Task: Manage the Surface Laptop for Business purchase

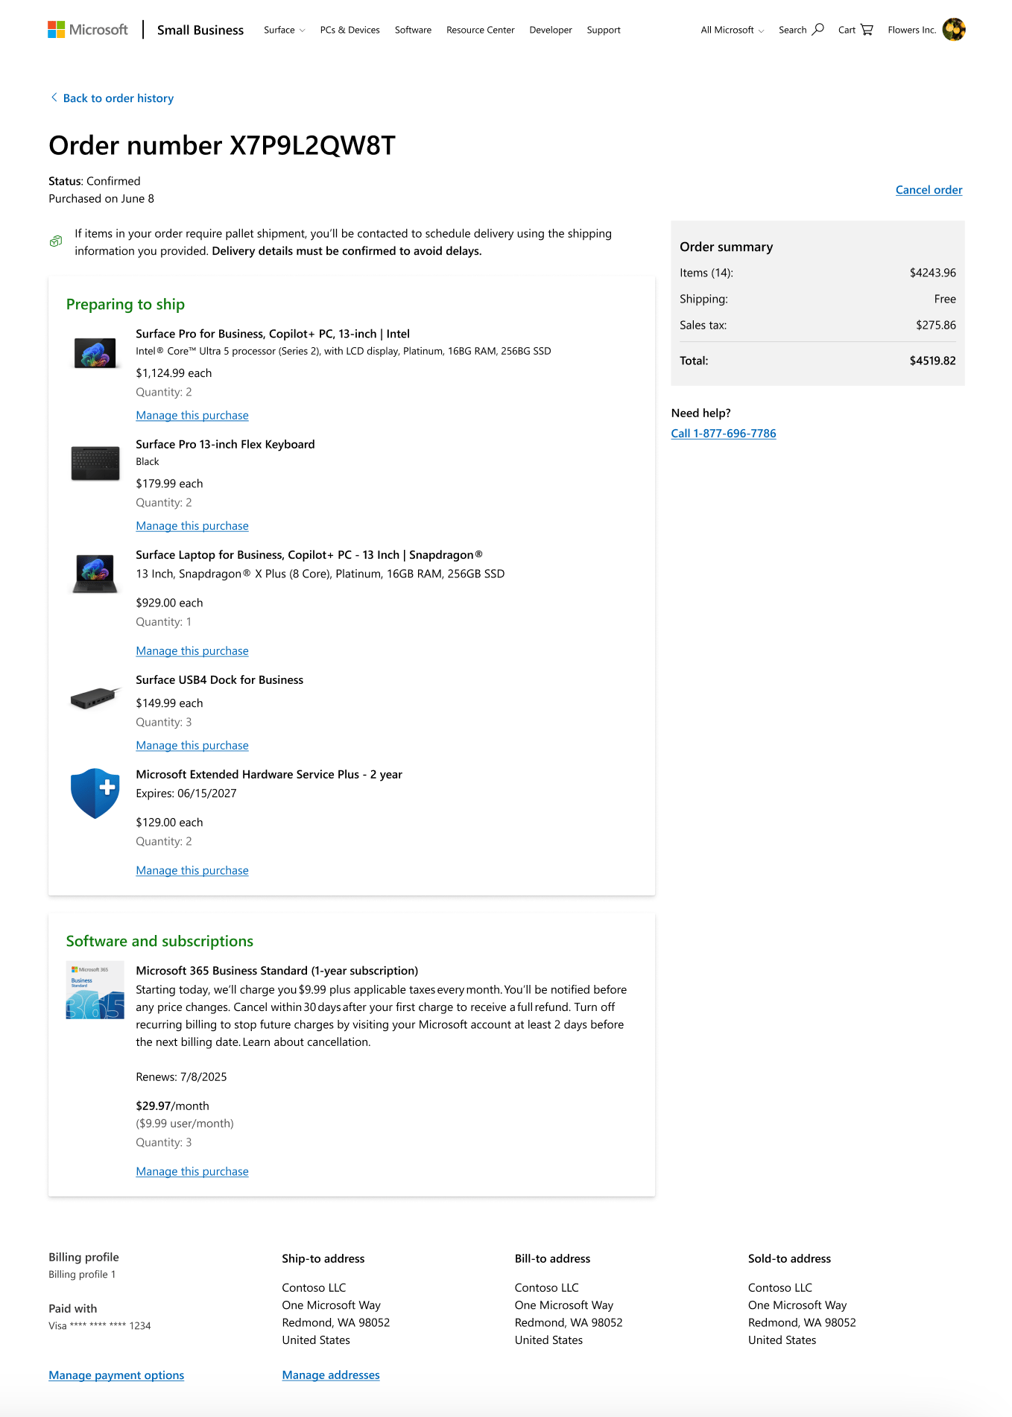Action: pyautogui.click(x=192, y=651)
